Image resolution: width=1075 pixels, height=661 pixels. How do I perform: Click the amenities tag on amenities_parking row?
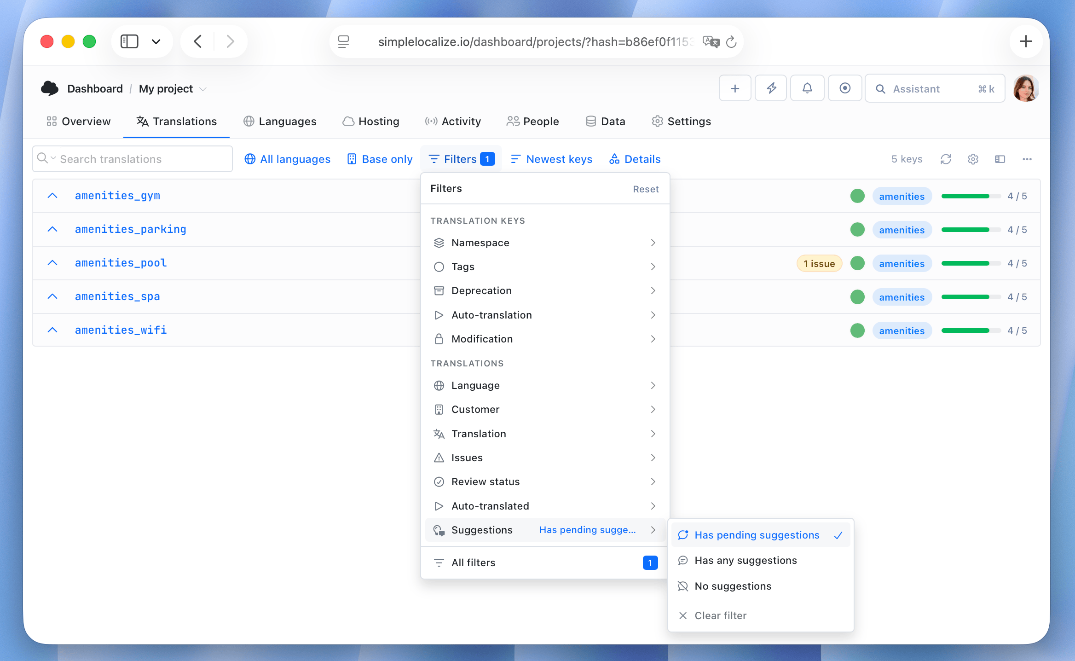click(x=902, y=230)
